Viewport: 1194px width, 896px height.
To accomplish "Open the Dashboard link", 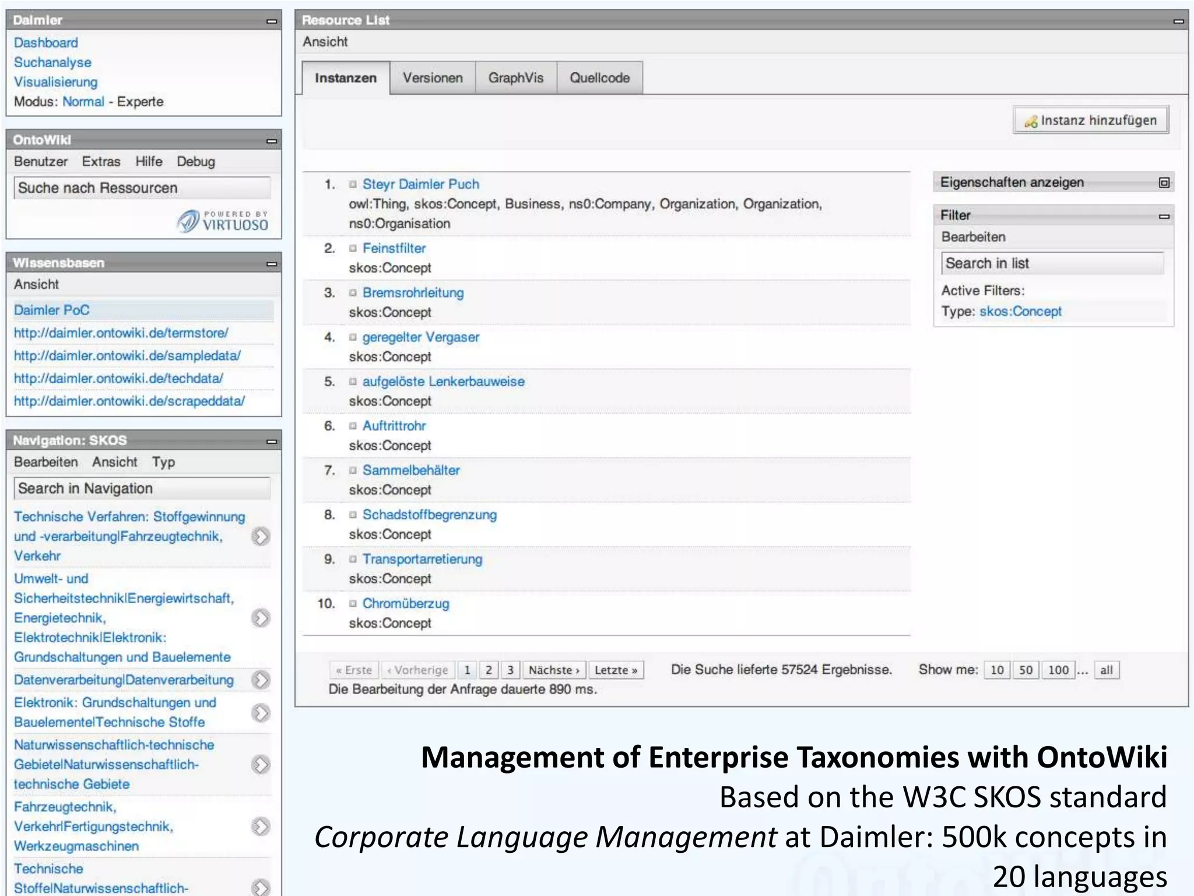I will pyautogui.click(x=46, y=43).
